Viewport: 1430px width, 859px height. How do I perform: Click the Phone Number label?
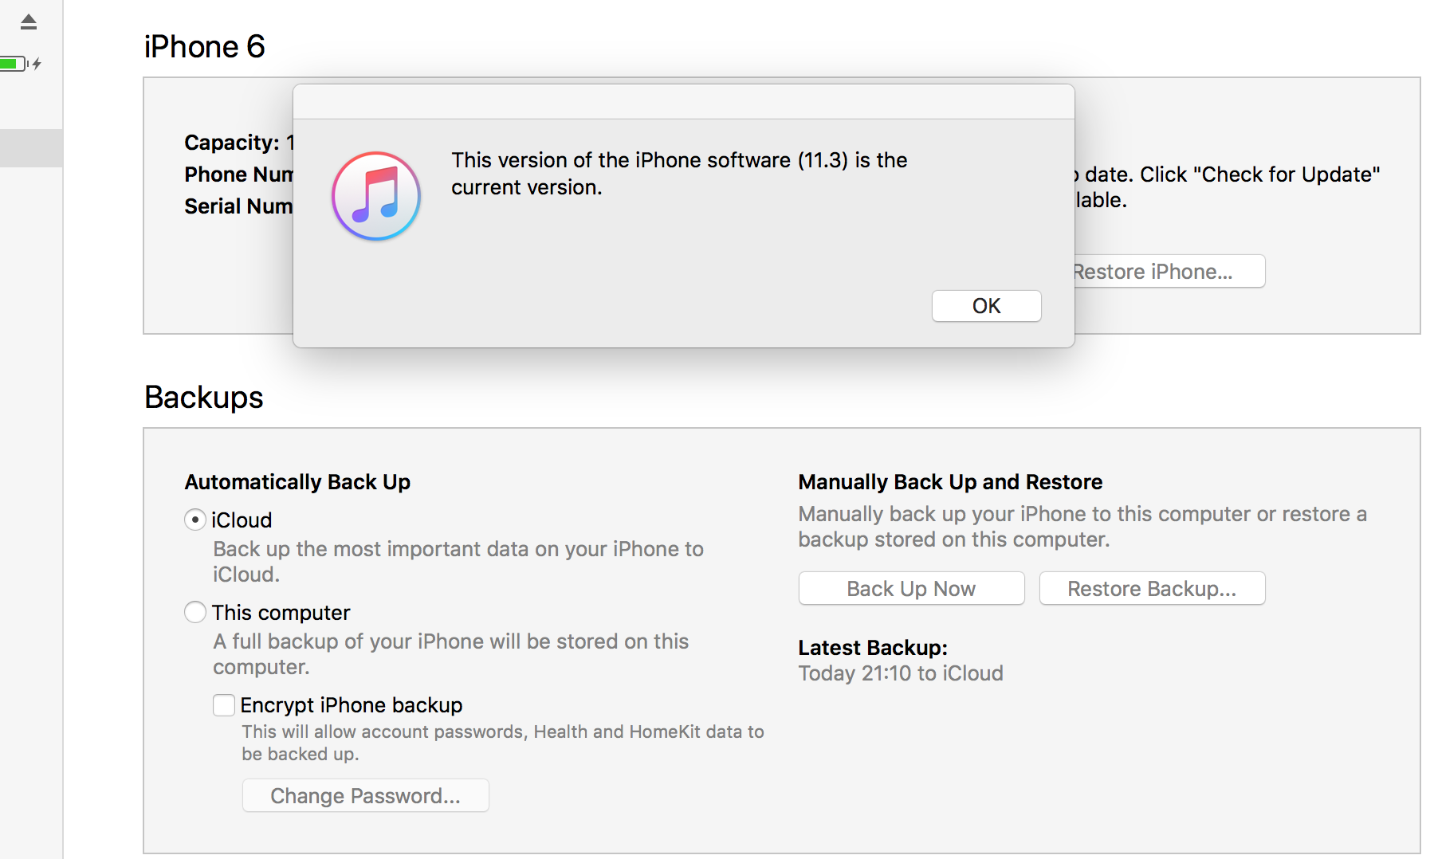pyautogui.click(x=238, y=175)
